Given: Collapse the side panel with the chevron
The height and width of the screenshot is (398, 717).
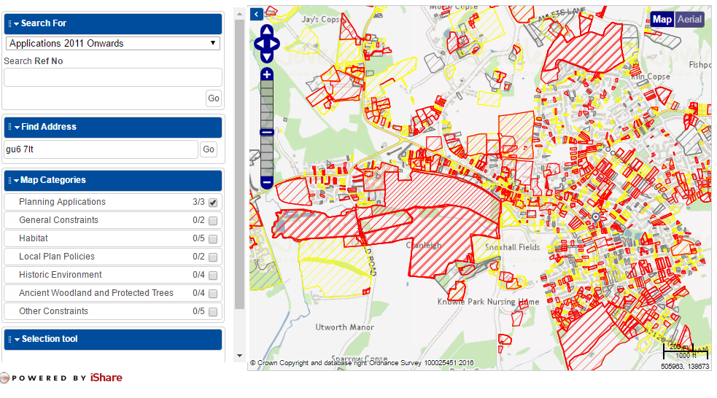Looking at the screenshot, I should (x=257, y=14).
